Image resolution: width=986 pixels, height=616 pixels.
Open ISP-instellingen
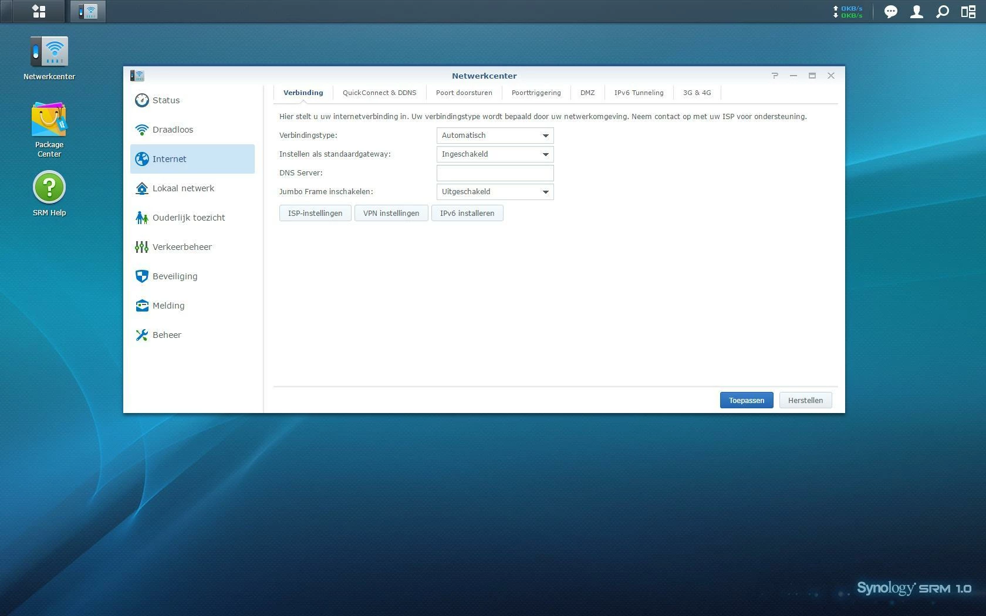point(315,213)
